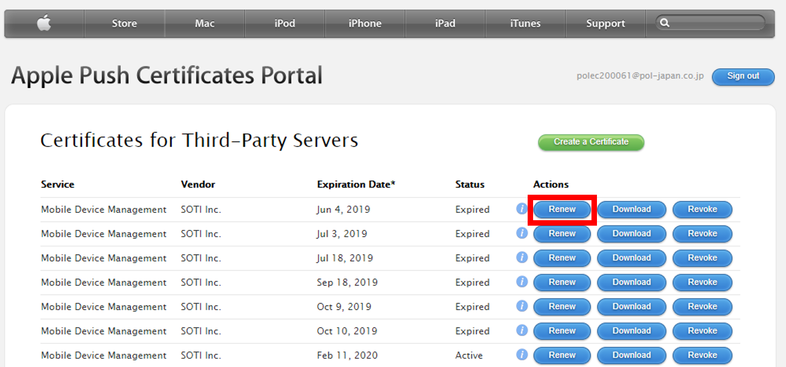This screenshot has width=786, height=367.
Task: Click the Jun 4, 2019 expiration date
Action: click(343, 210)
